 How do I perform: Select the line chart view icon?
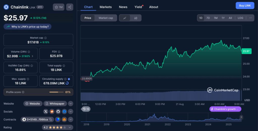(124, 18)
